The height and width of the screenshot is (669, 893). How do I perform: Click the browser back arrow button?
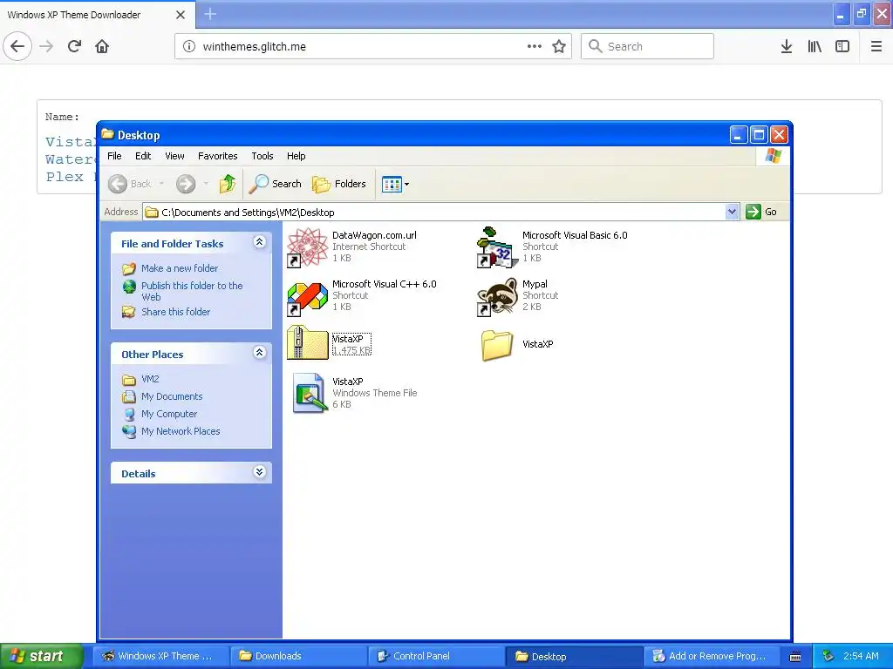click(17, 46)
